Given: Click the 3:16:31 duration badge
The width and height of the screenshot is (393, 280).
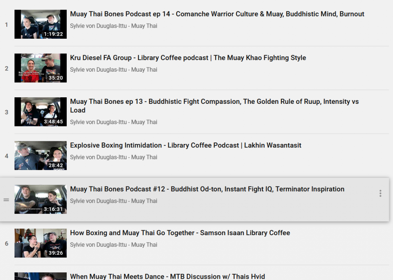Looking at the screenshot, I should point(53,209).
